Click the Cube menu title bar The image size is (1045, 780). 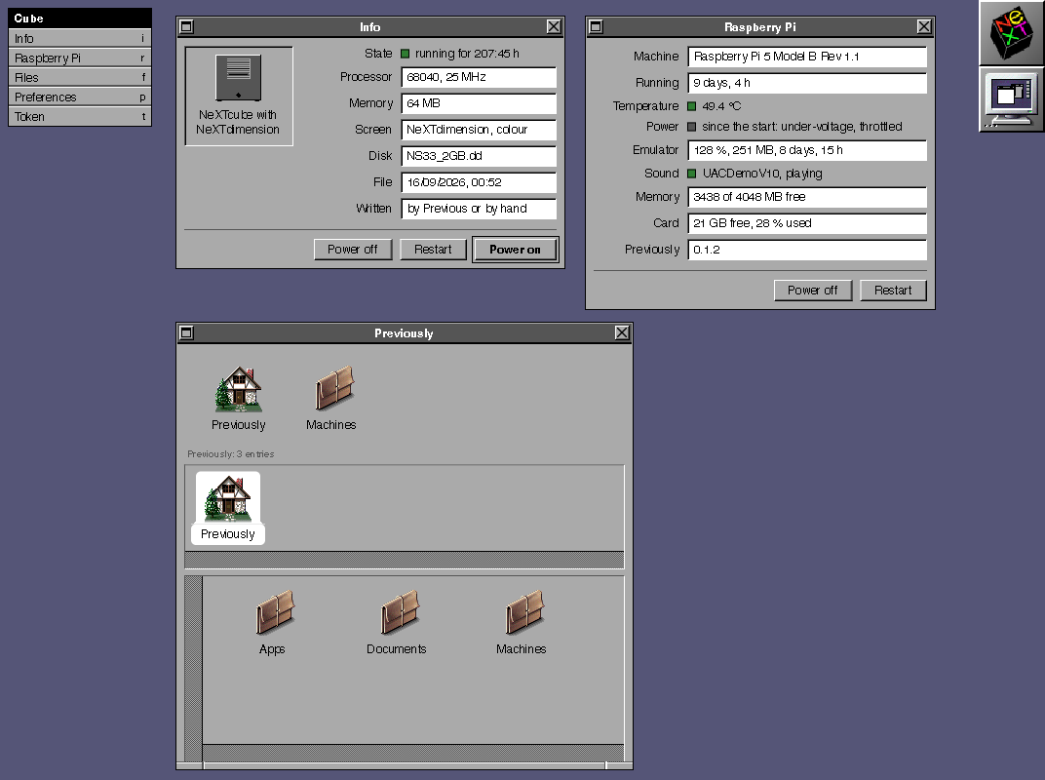point(80,18)
